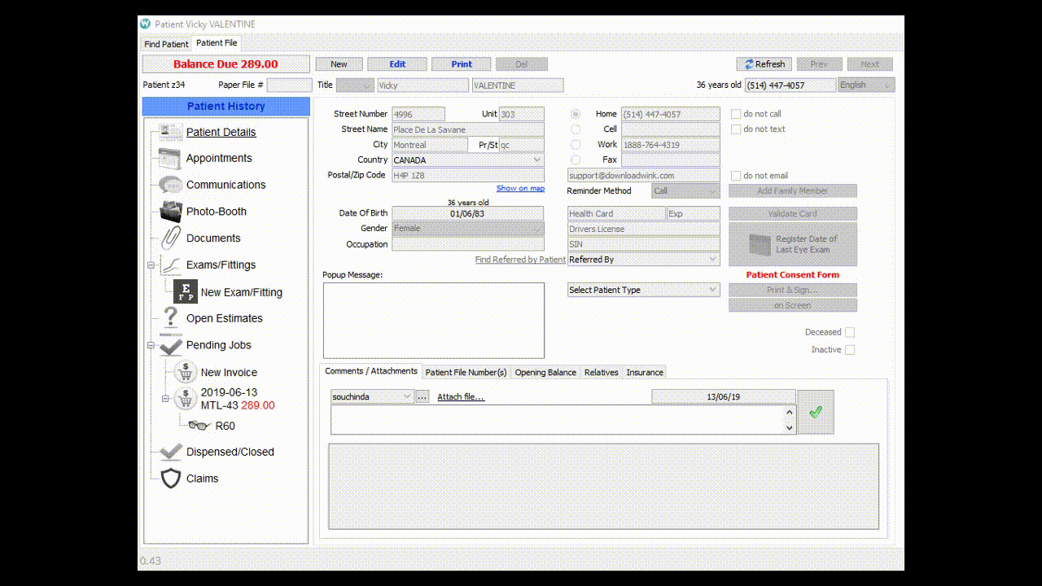Open the New Invoice cart icon

point(186,372)
